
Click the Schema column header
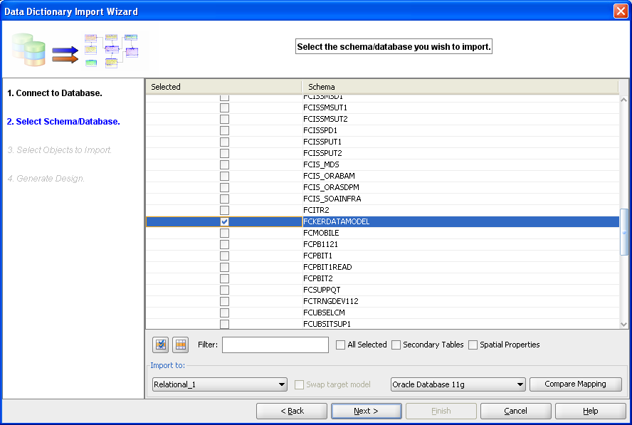coord(460,87)
